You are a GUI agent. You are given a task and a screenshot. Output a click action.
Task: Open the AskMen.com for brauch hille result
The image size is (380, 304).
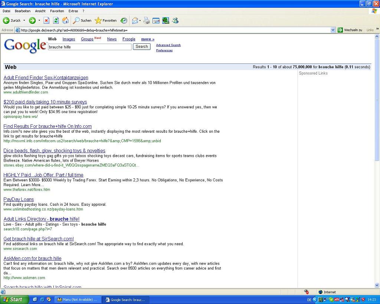click(33, 258)
